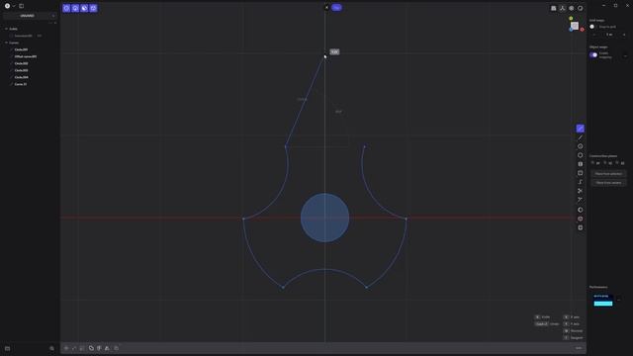Click the view cube in the orientation gizmo
The height and width of the screenshot is (356, 633).
coord(575,26)
